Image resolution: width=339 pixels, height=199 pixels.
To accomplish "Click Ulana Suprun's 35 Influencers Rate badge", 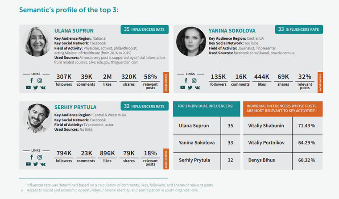I will pos(144,29).
